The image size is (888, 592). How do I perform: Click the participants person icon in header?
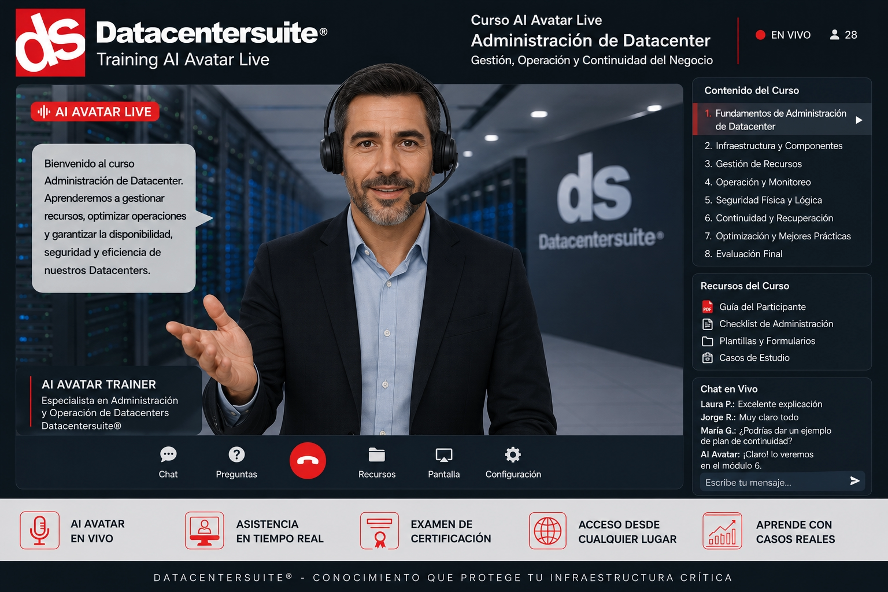pyautogui.click(x=834, y=35)
